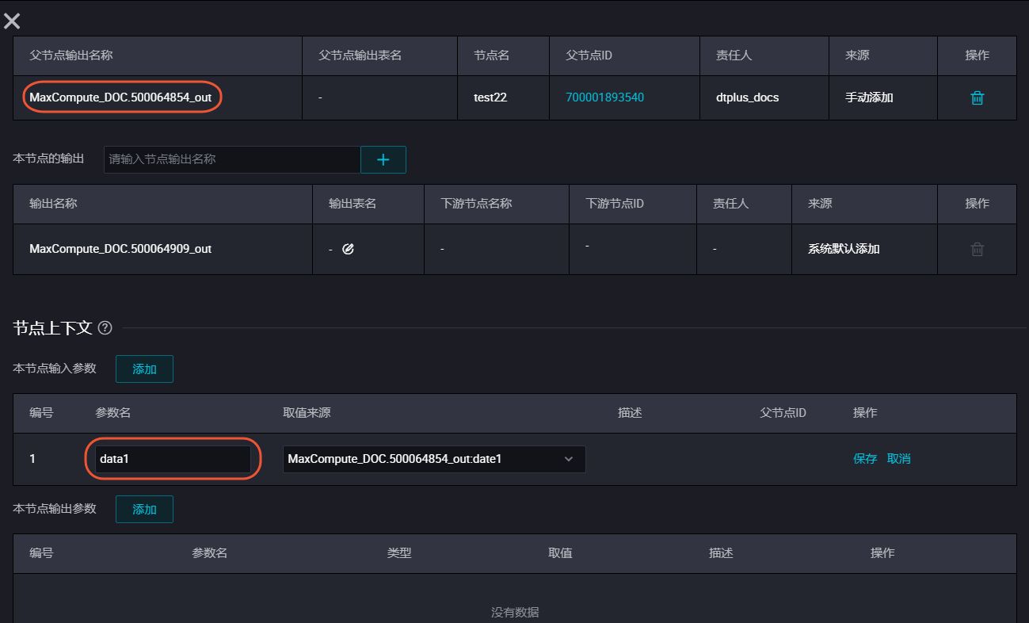This screenshot has height=623, width=1029.
Task: Add a node input parameter
Action: [144, 369]
